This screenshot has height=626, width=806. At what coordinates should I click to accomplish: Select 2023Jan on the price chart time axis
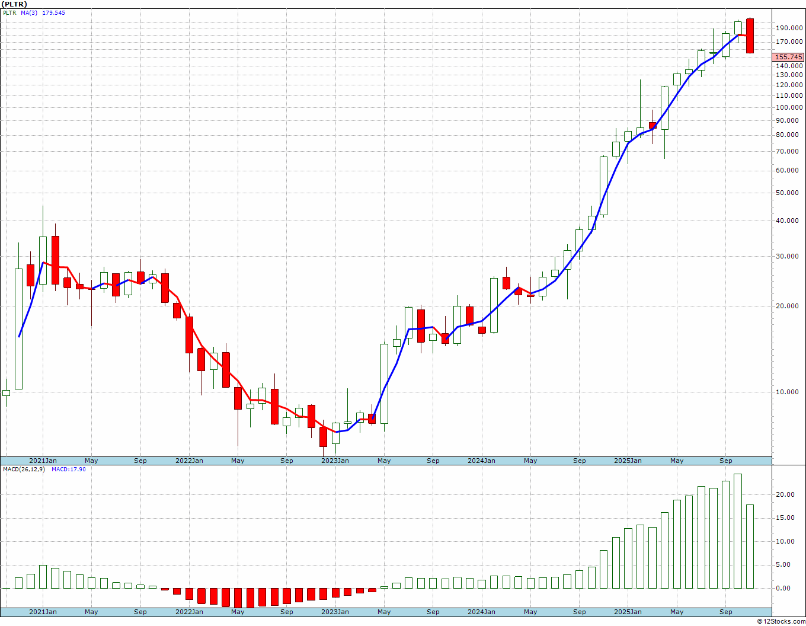pos(335,461)
